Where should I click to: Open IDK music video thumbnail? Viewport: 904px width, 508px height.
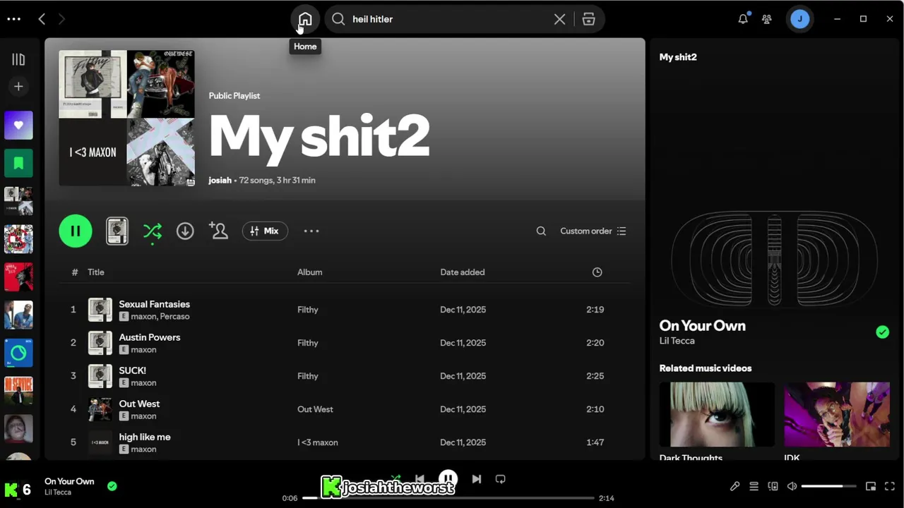[837, 415]
